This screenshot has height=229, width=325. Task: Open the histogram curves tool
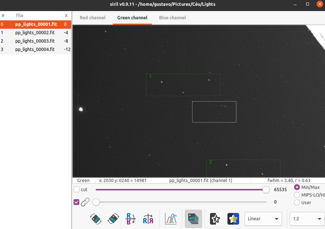pos(171,219)
